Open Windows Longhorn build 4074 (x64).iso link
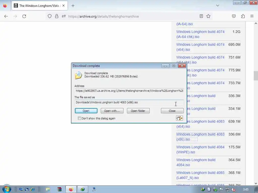Viewport: 258px width, 193px height. (200, 47)
